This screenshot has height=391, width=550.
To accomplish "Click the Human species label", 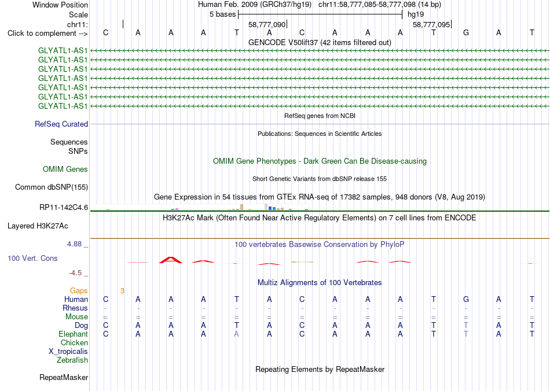I will pos(76,299).
